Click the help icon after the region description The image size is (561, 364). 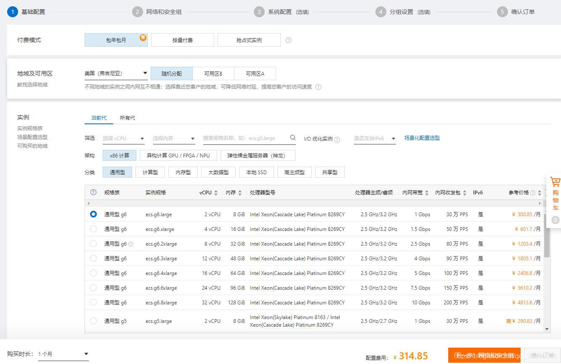[x=318, y=87]
